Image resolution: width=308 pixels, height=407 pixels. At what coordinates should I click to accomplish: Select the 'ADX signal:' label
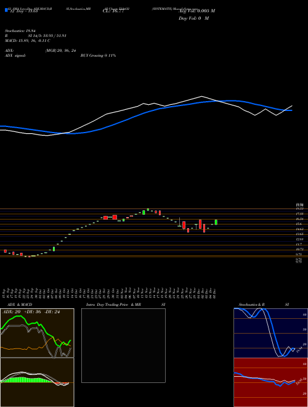(x=15, y=55)
